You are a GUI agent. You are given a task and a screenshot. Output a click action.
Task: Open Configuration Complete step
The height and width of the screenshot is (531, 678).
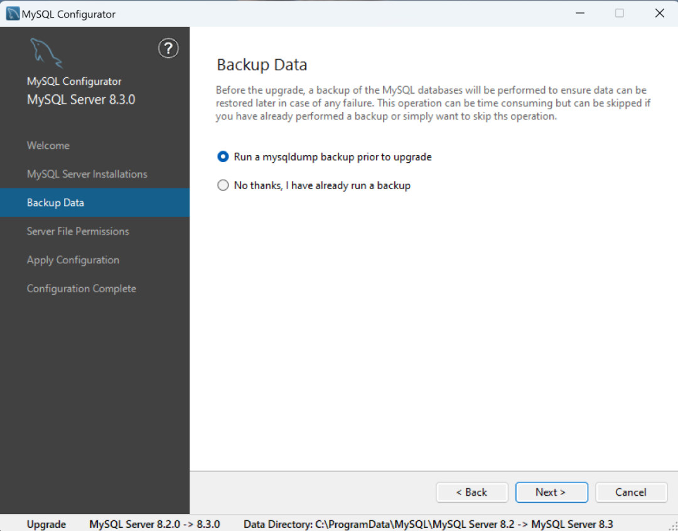(81, 288)
